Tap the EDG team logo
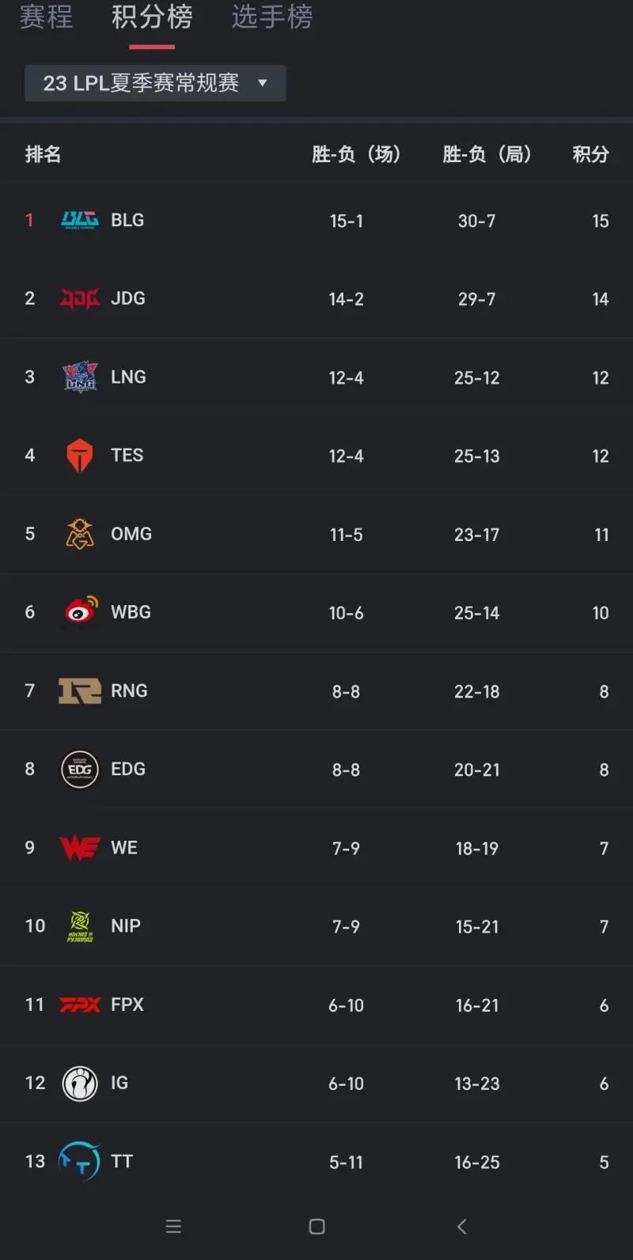This screenshot has width=633, height=1260. click(x=80, y=769)
